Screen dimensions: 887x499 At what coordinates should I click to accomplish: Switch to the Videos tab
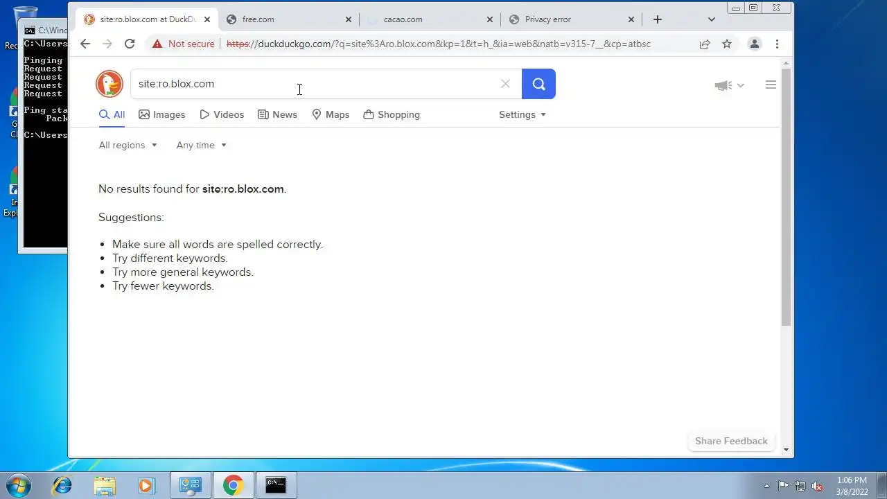point(222,114)
